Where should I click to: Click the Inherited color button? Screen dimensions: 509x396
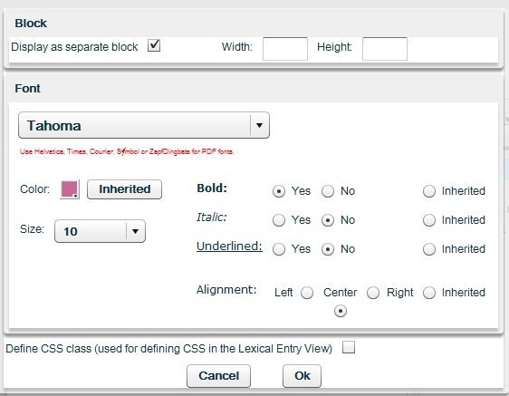tap(124, 189)
